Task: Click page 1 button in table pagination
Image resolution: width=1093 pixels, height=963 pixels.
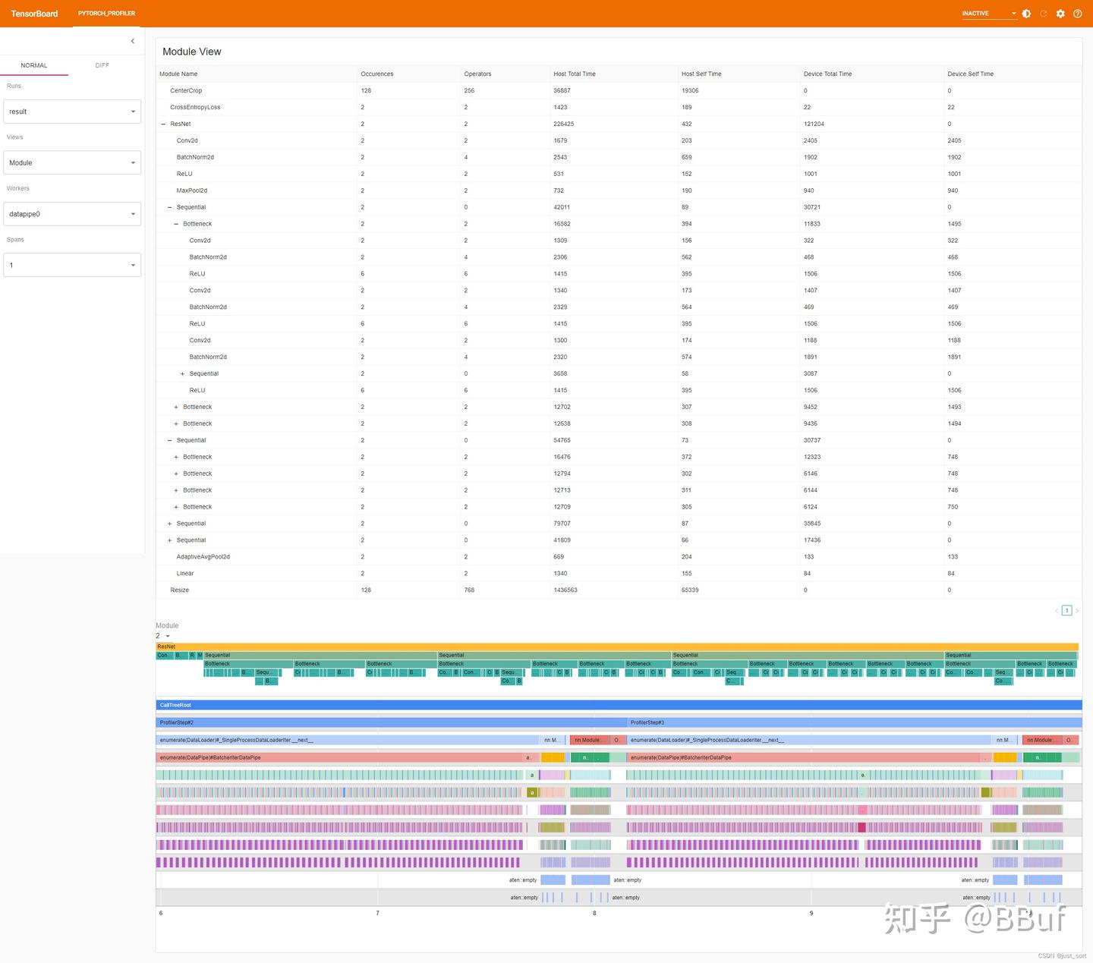Action: (1066, 610)
